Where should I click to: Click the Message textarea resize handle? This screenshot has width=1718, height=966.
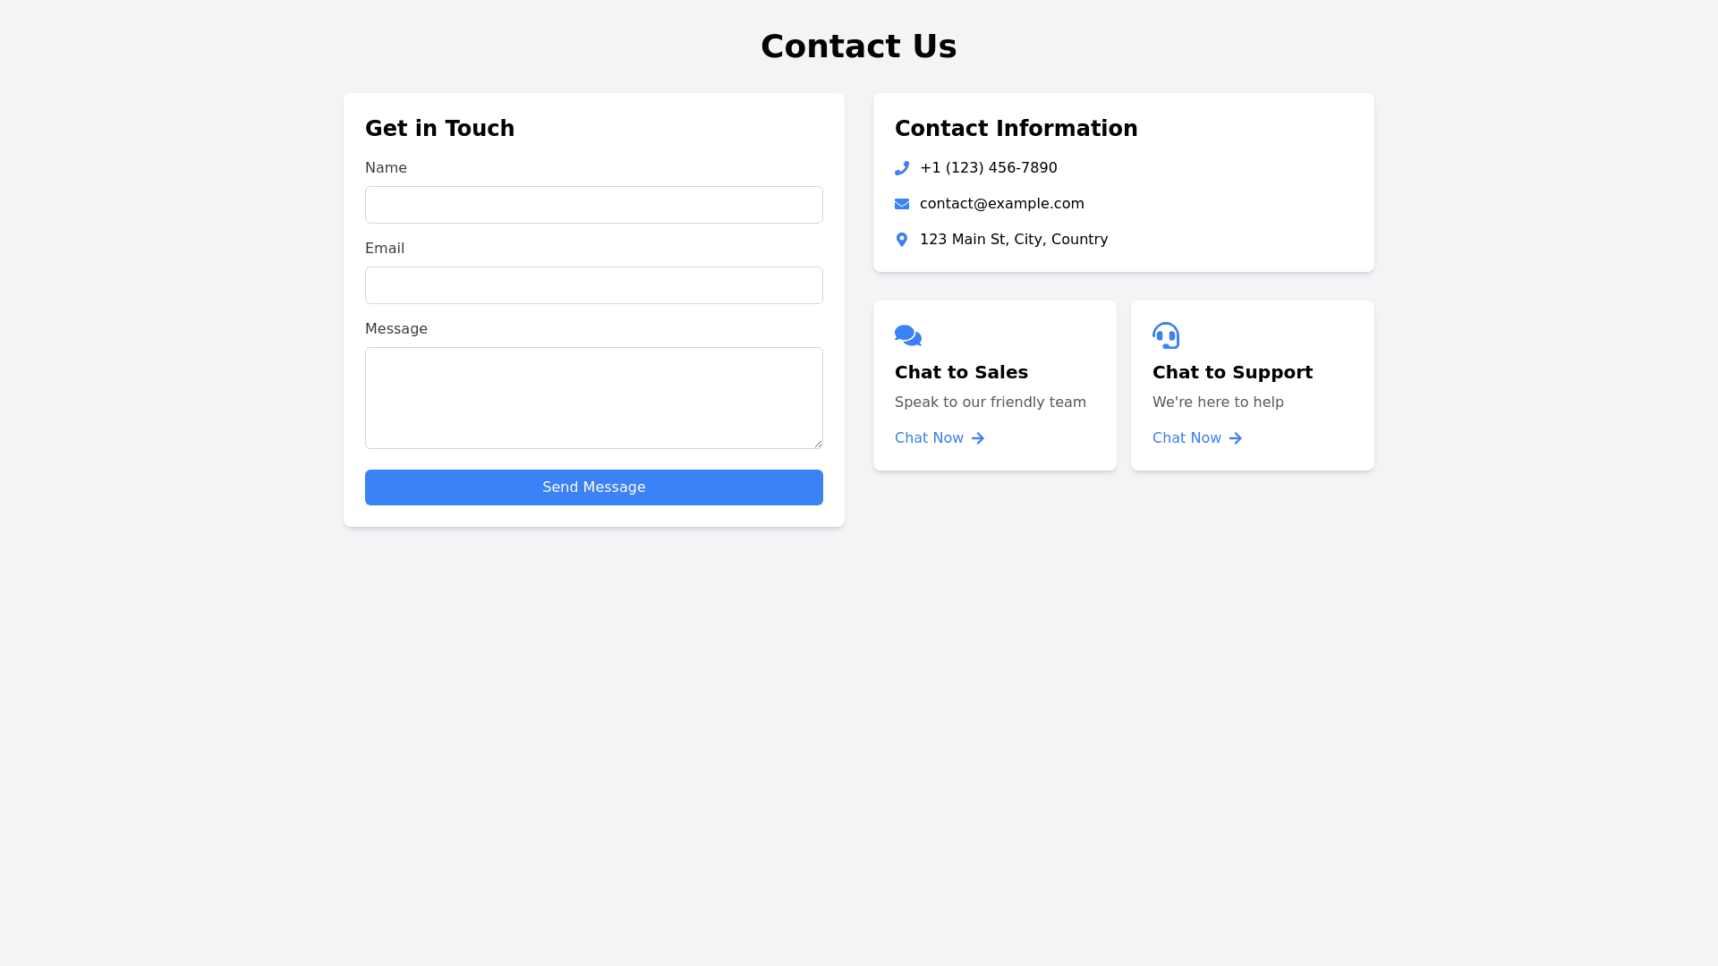tap(818, 444)
